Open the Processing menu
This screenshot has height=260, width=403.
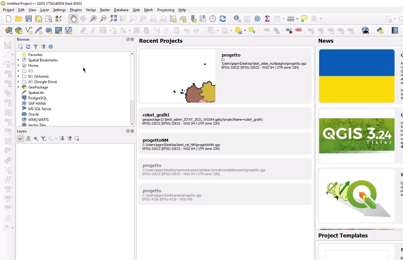click(x=165, y=10)
